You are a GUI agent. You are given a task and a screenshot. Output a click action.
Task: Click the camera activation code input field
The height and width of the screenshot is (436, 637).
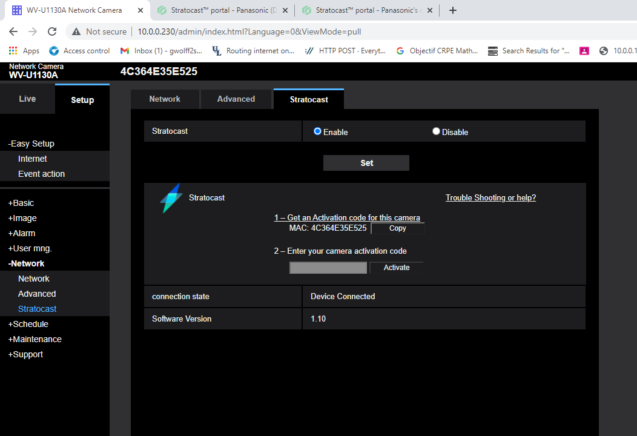point(328,268)
